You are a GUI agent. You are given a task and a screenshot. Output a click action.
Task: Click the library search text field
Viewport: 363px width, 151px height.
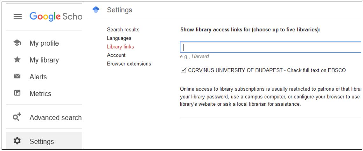271,47
